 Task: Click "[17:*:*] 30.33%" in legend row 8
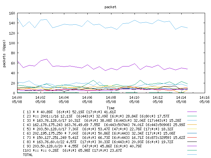pyautogui.click(x=95, y=142)
